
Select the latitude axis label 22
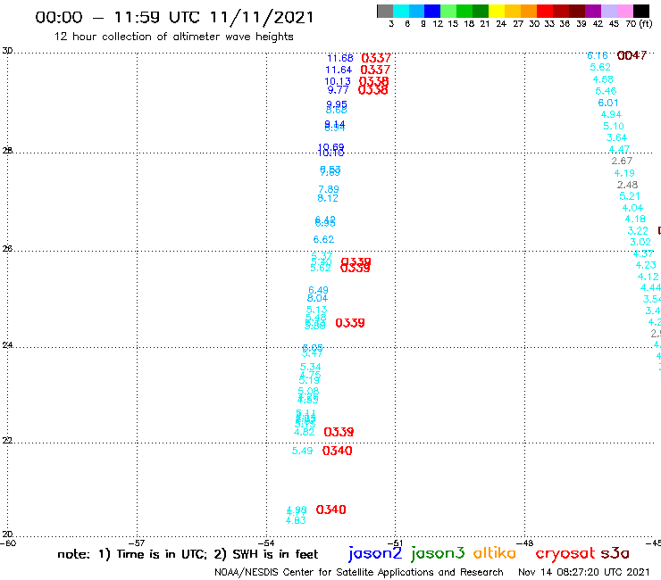[x=7, y=441]
